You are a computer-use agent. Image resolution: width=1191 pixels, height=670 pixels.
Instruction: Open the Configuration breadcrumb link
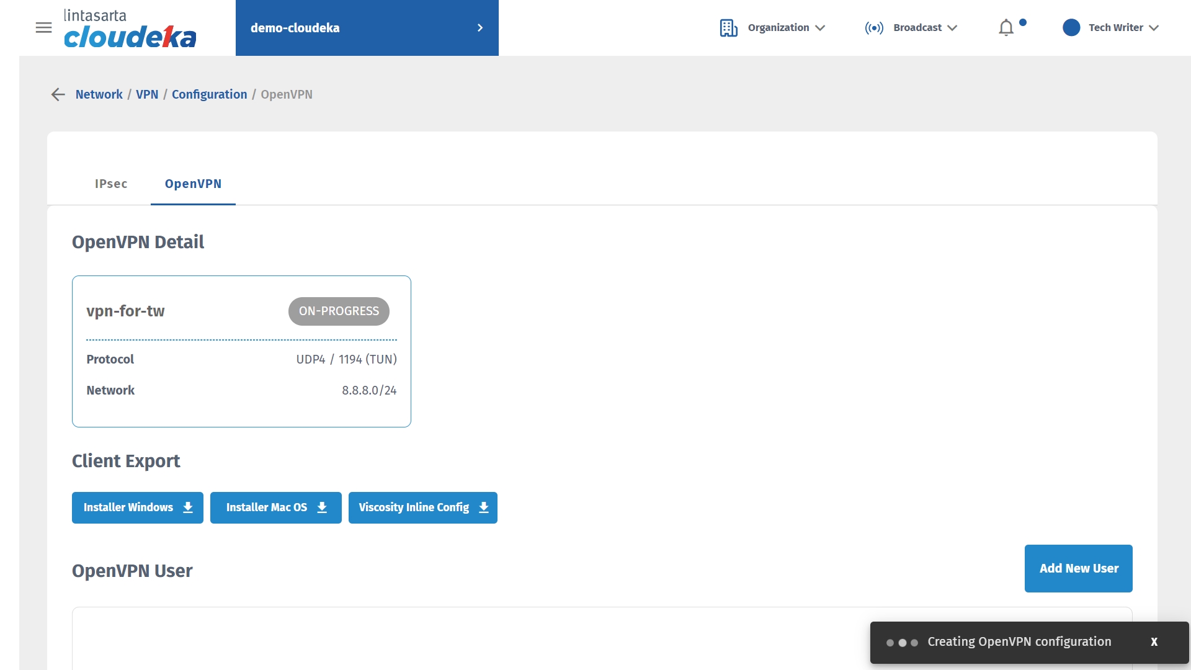[209, 94]
